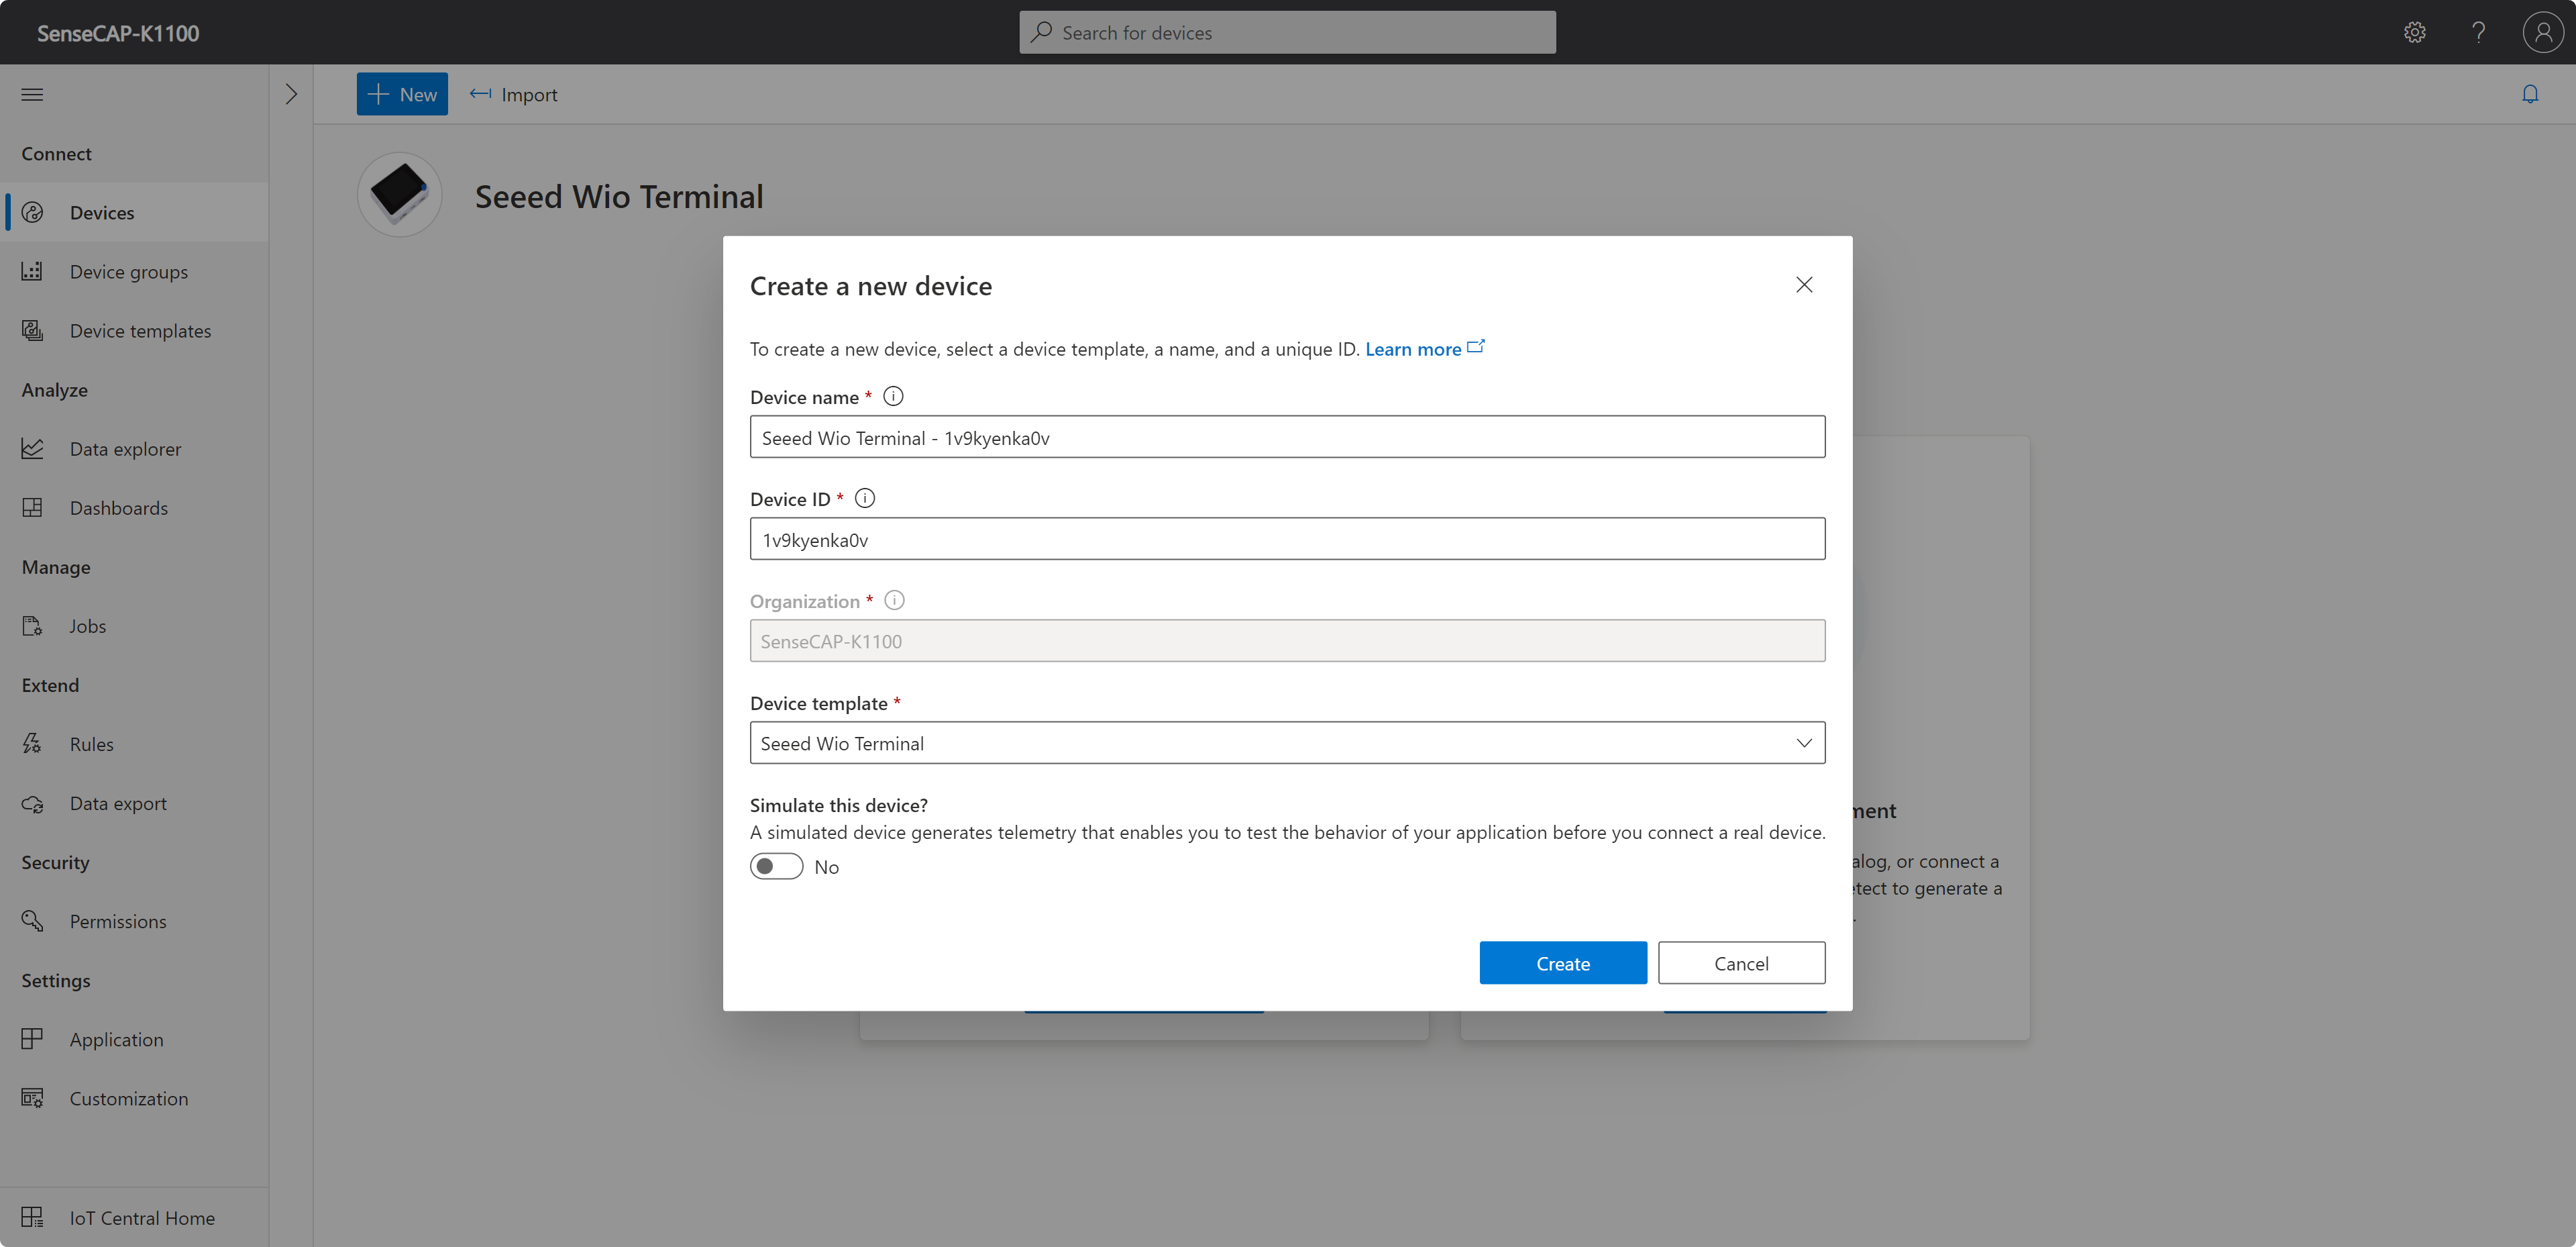This screenshot has height=1247, width=2576.
Task: Open the help question mark icon
Action: pyautogui.click(x=2478, y=32)
